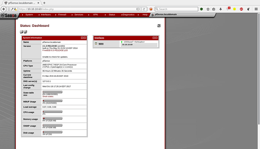The image size is (260, 149).
Task: Open downloads arrow icon
Action: pos(220,9)
